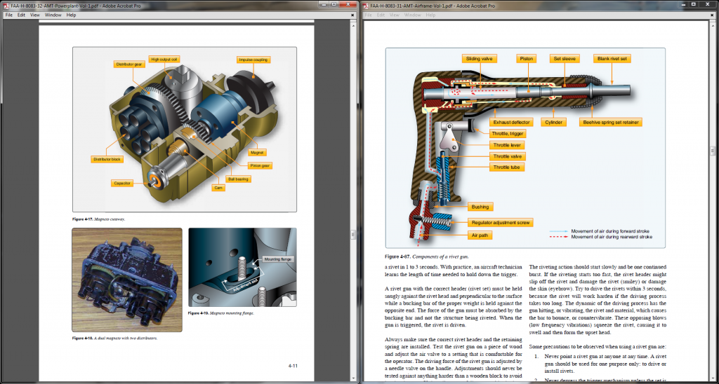Close the Powerplant document using the menu-bar X
The height and width of the screenshot is (384, 719).
point(353,15)
